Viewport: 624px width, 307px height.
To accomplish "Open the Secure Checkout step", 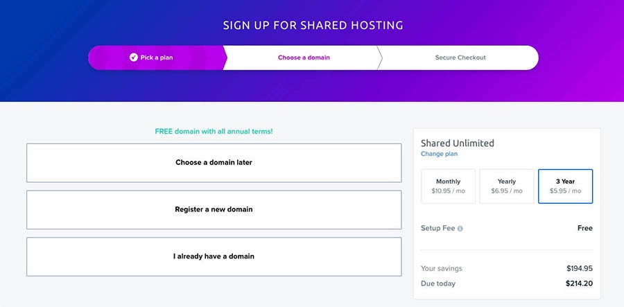I will tap(460, 58).
